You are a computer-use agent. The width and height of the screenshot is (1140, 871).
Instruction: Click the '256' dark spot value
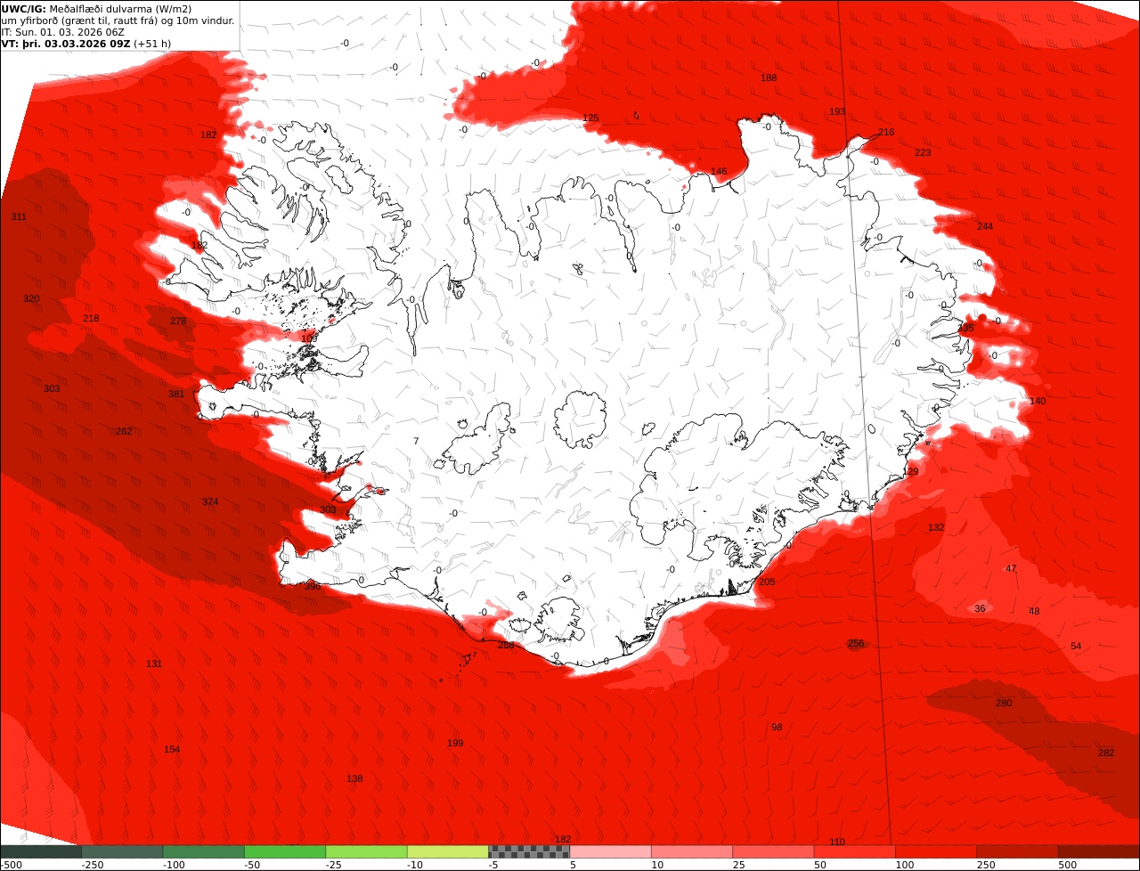point(856,644)
